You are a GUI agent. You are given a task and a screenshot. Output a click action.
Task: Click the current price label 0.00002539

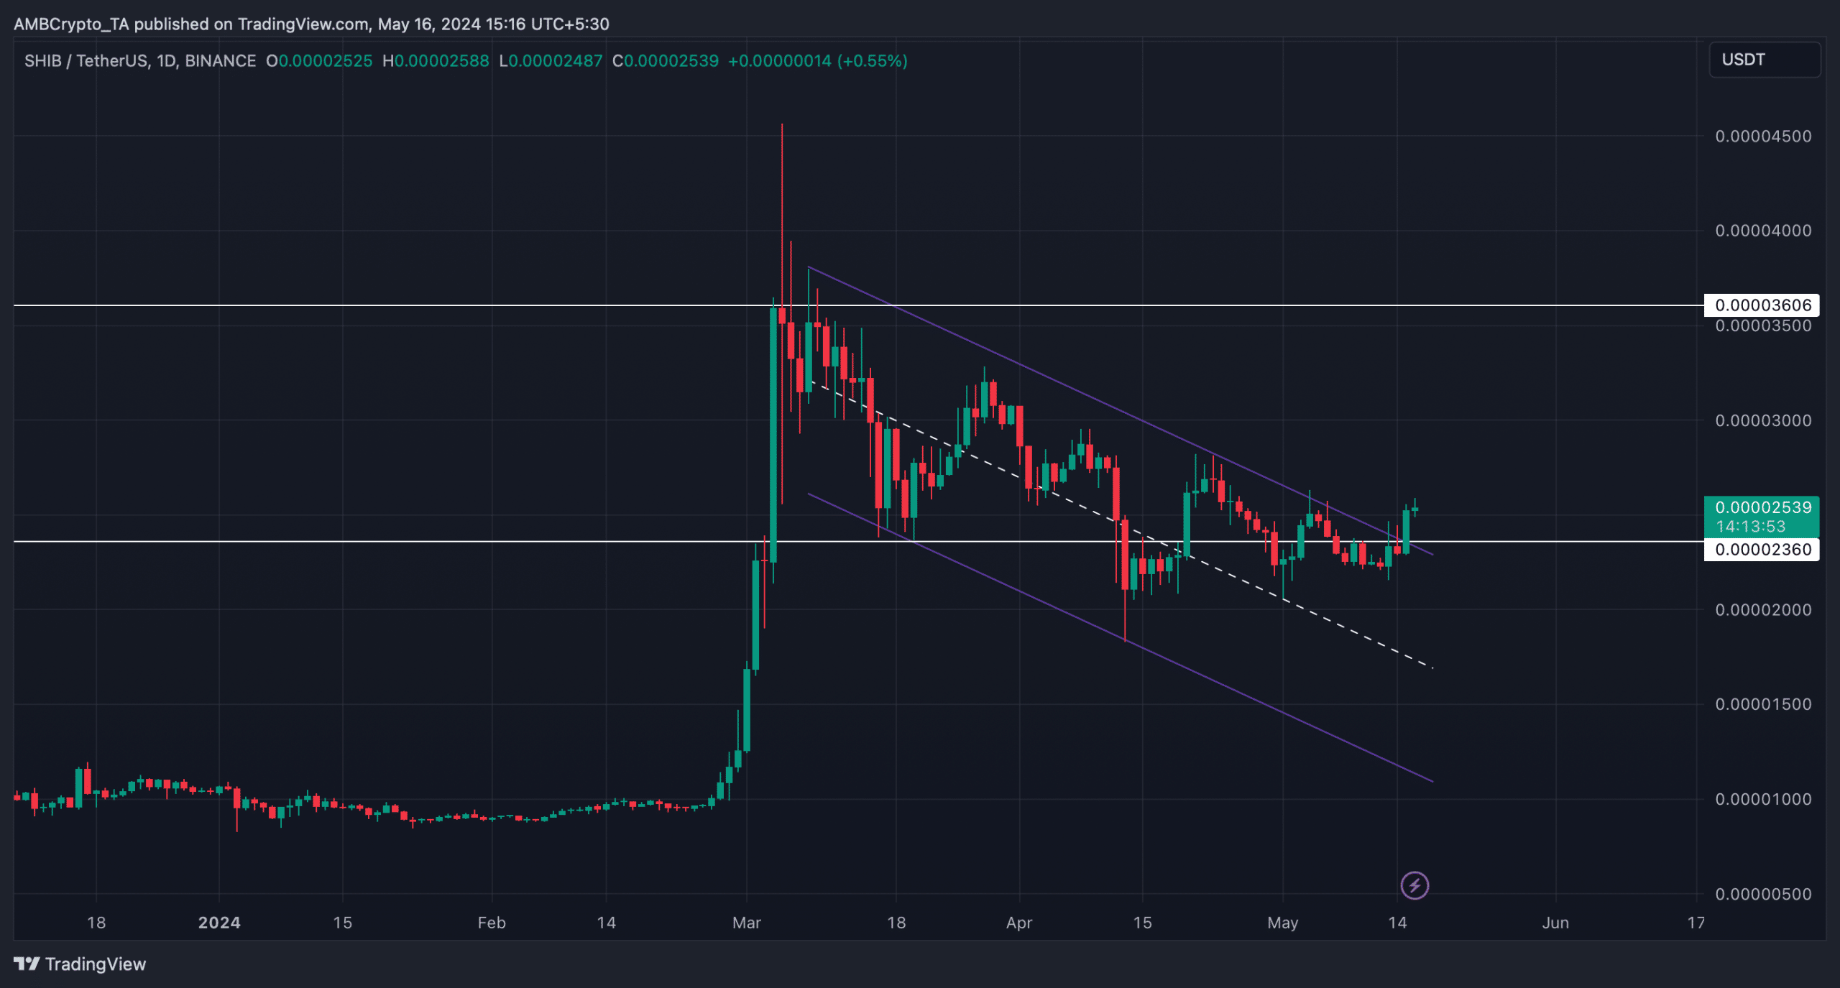tap(1763, 507)
